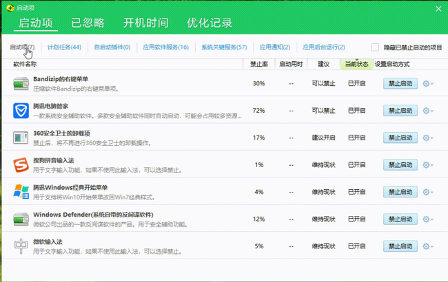Select the 启动项(7) sub-tab
The image size is (448, 282).
pos(22,47)
